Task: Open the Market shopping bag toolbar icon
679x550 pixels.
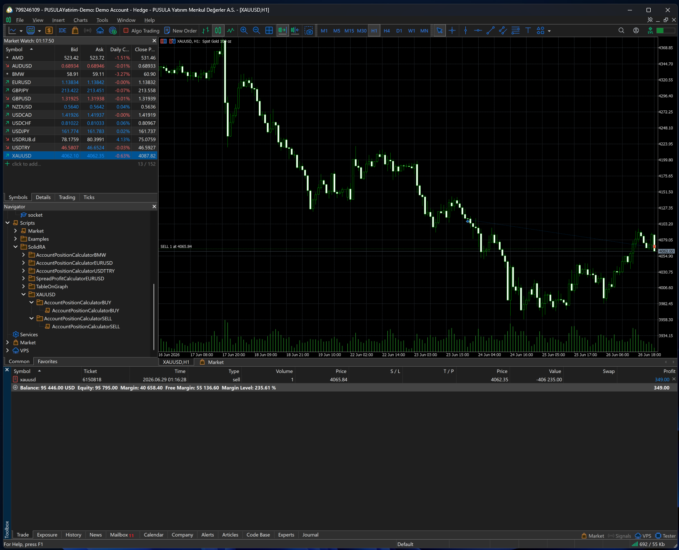Action: click(x=75, y=30)
